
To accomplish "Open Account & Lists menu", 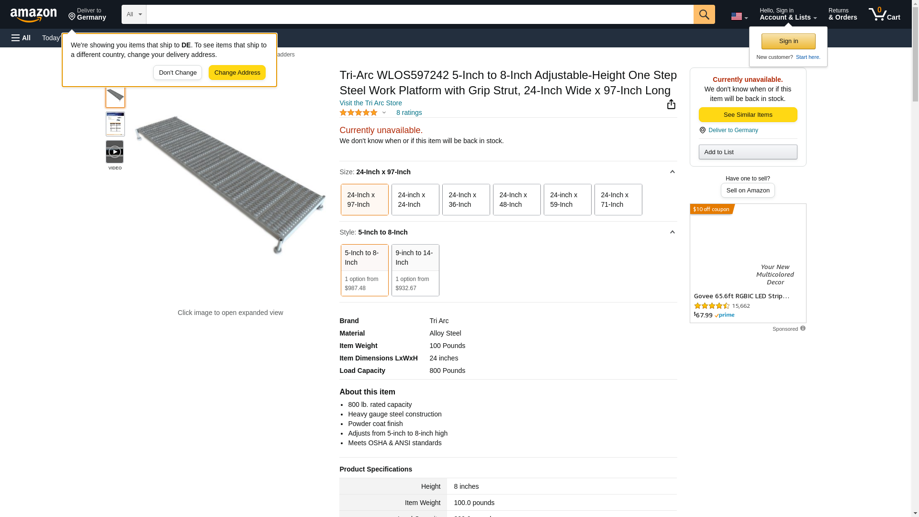I will pos(788,14).
